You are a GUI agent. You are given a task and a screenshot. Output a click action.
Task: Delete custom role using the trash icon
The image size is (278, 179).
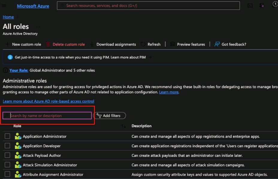49,44
